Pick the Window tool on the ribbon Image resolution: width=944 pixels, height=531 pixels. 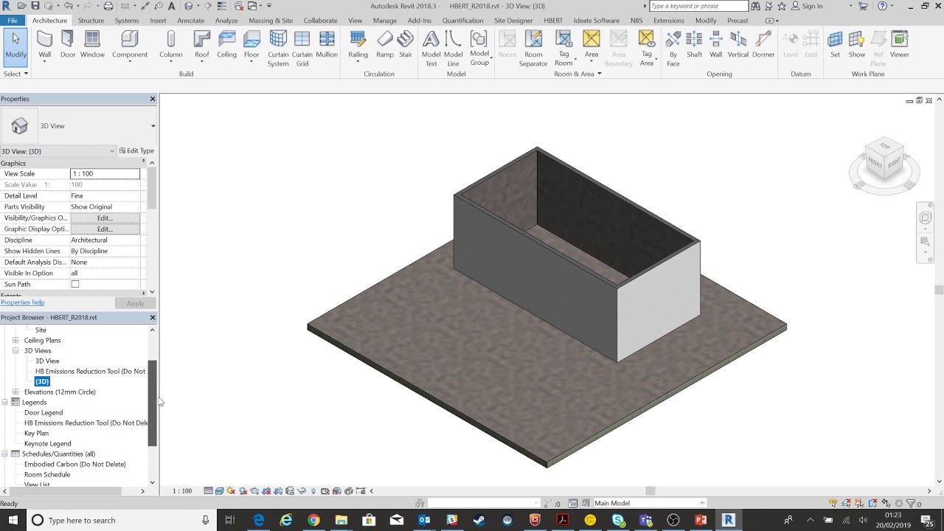92,44
